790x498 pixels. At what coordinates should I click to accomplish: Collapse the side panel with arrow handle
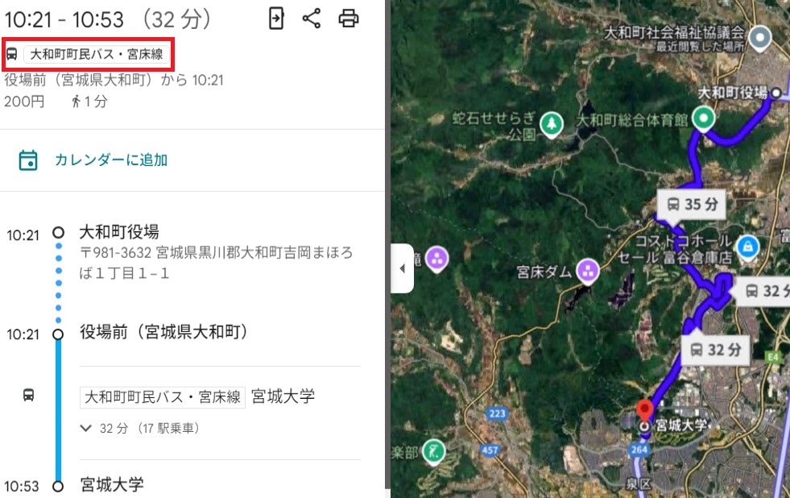point(402,268)
